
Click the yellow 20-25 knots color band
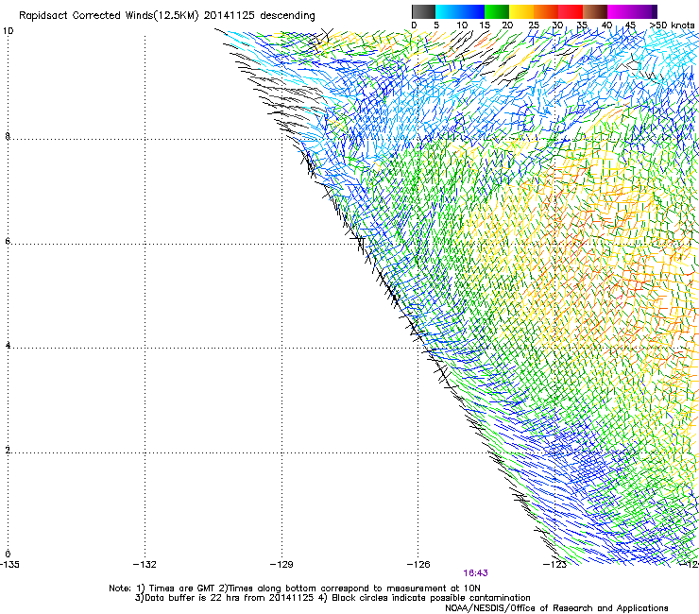[x=521, y=11]
